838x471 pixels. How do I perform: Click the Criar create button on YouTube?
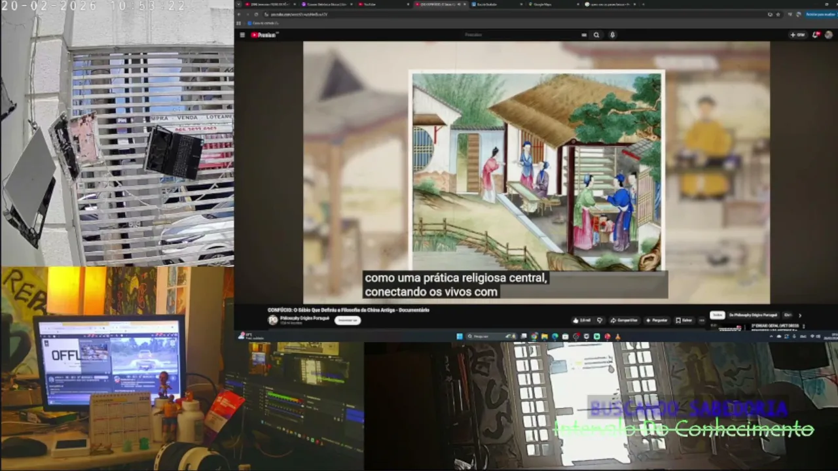pos(797,35)
